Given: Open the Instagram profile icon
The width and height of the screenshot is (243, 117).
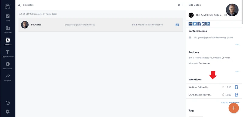Looking at the screenshot, I should click(204, 24).
